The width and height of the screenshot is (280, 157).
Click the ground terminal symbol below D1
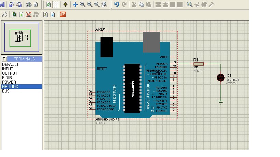point(221,102)
